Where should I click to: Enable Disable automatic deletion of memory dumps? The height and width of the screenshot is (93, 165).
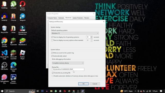[53, 76]
